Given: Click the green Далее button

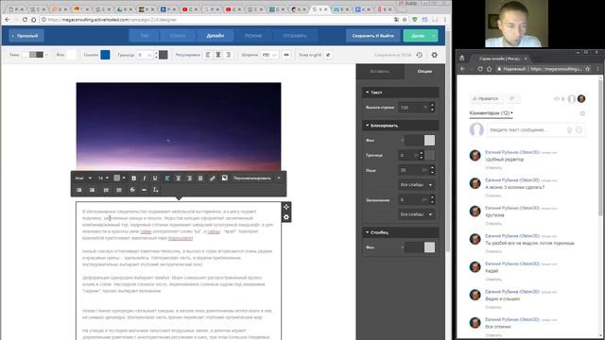Looking at the screenshot, I should point(417,36).
